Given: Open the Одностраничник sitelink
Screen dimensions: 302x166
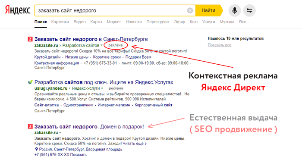Looking at the screenshot, I should click(78, 105).
